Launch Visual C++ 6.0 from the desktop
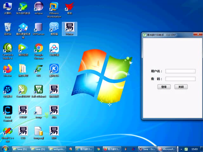 point(8,135)
